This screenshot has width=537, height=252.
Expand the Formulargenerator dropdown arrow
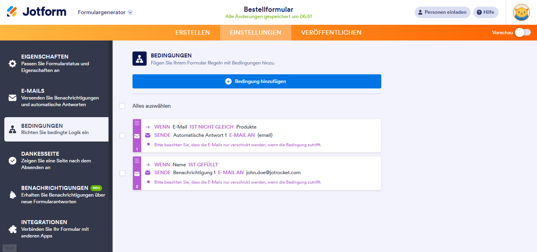click(130, 12)
